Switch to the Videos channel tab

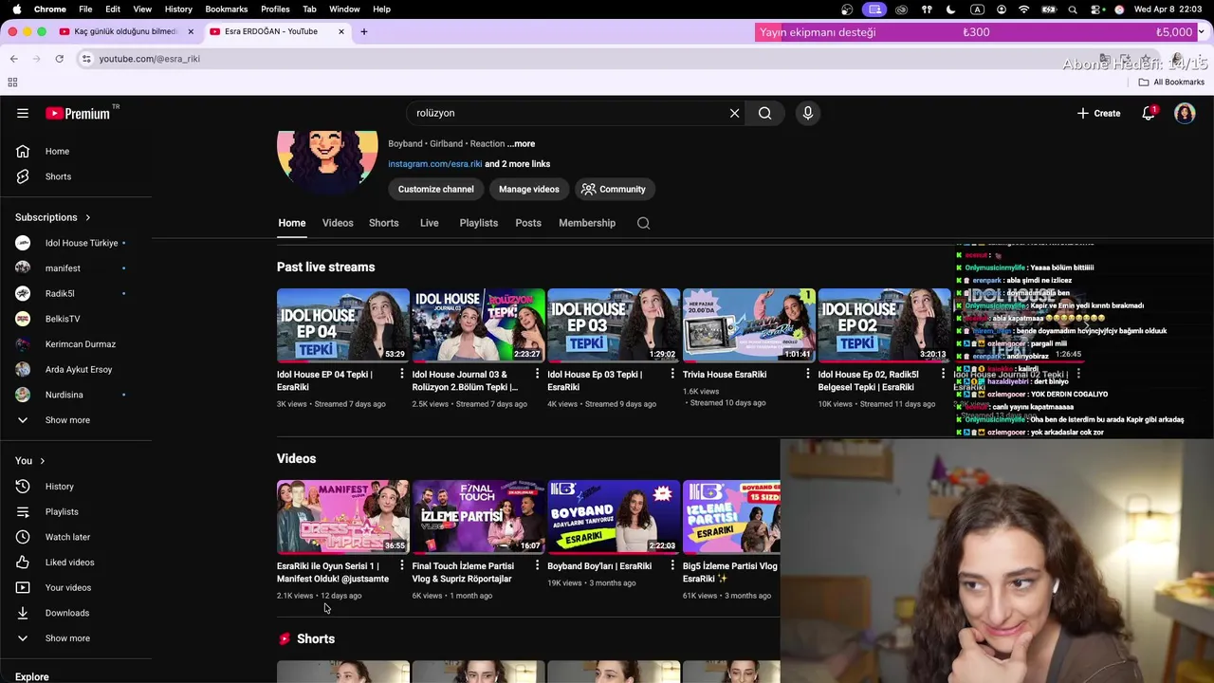(338, 223)
